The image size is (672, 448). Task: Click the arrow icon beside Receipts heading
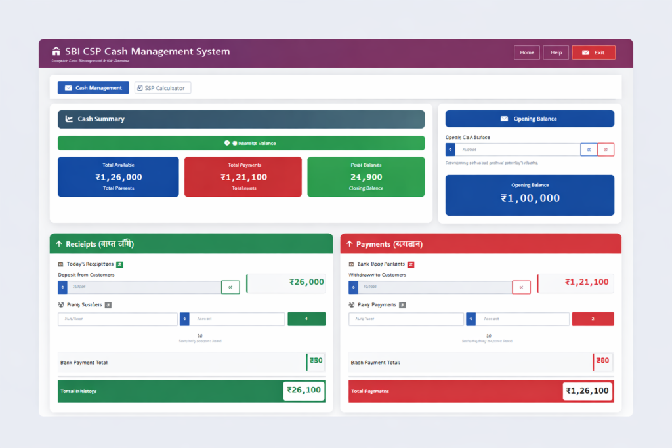pyautogui.click(x=59, y=243)
